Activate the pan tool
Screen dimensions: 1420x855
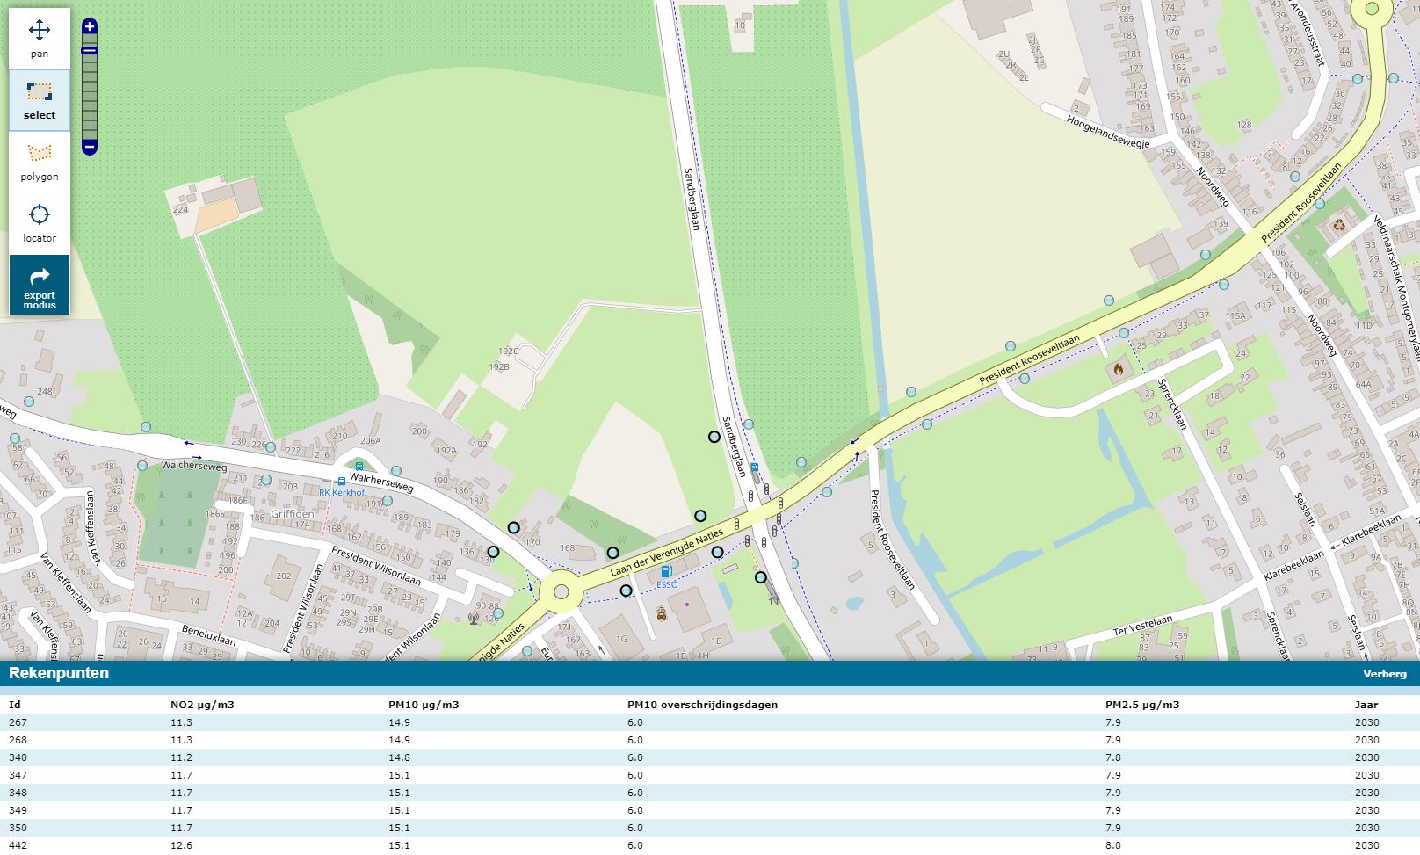coord(40,39)
